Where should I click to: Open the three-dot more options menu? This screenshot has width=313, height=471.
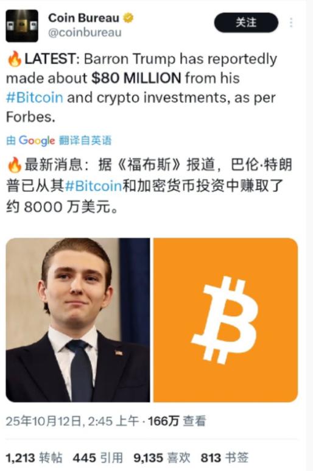[291, 23]
